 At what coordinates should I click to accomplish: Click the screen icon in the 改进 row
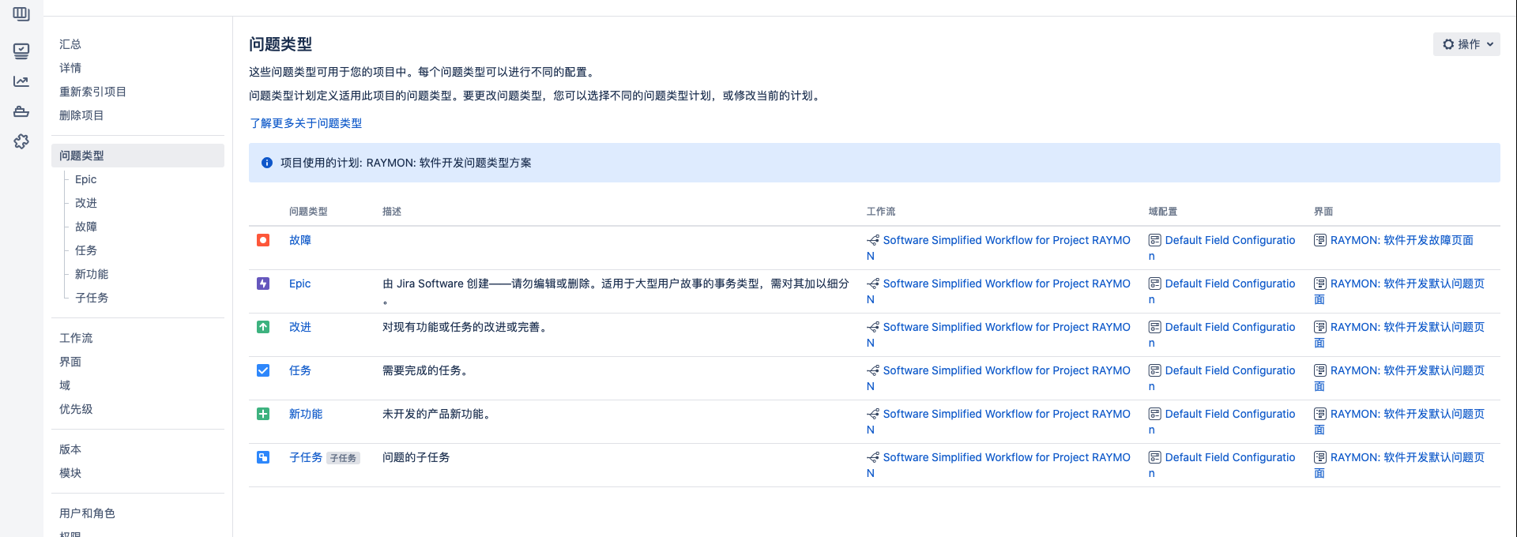(x=1320, y=327)
